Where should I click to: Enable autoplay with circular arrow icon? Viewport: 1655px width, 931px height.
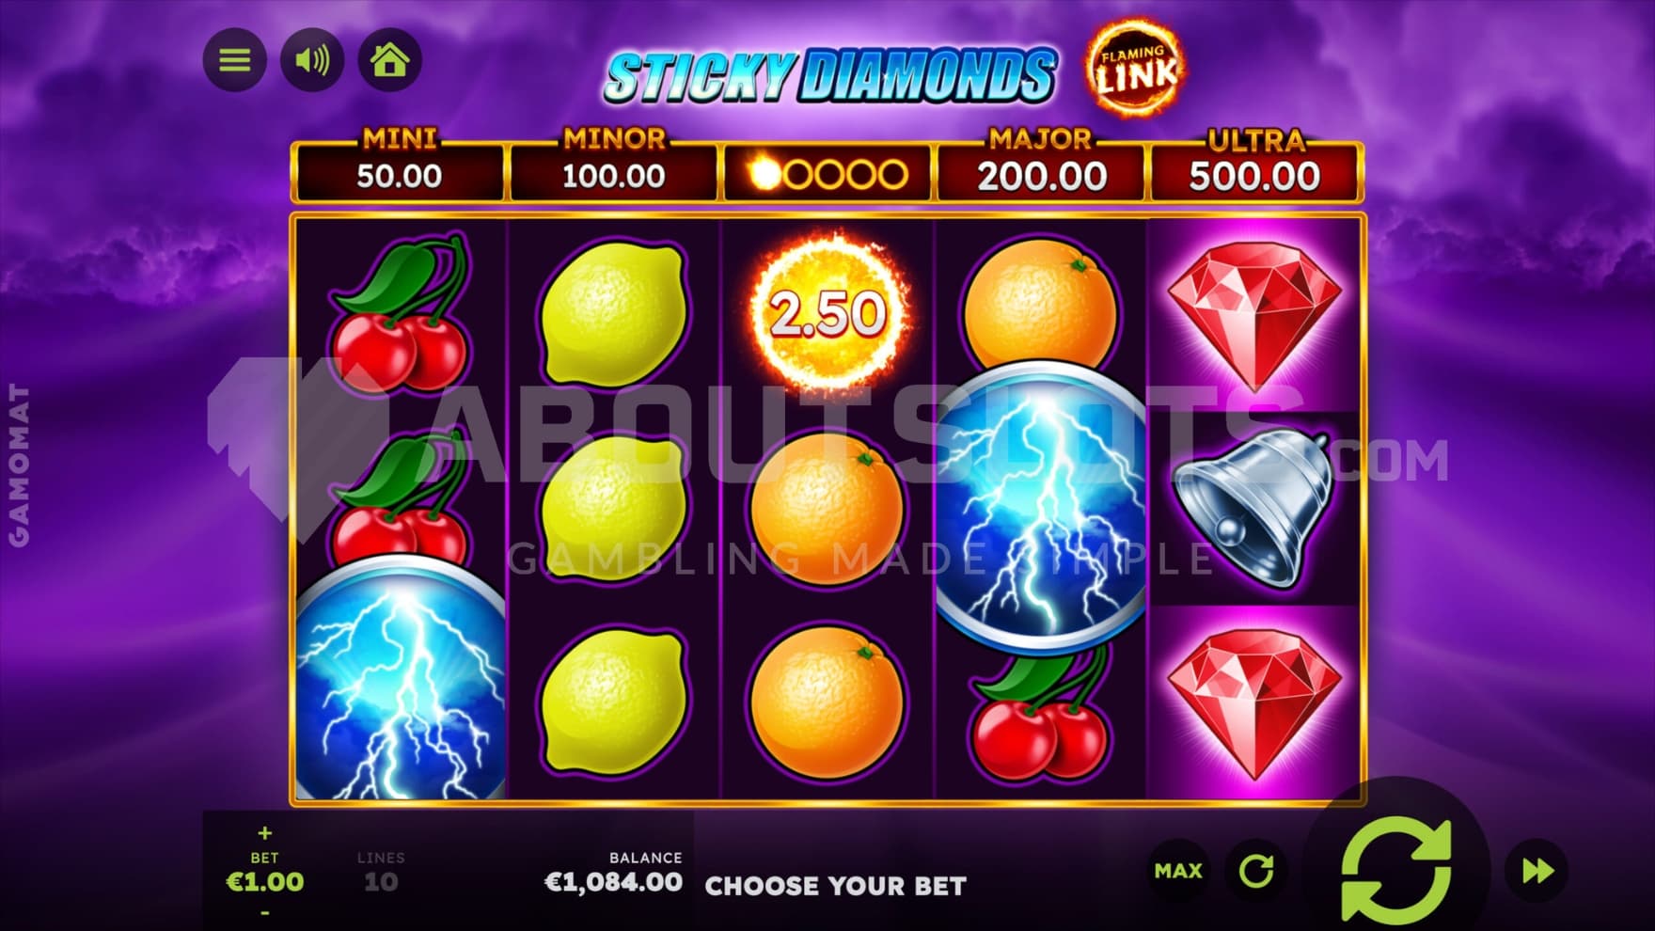1256,872
